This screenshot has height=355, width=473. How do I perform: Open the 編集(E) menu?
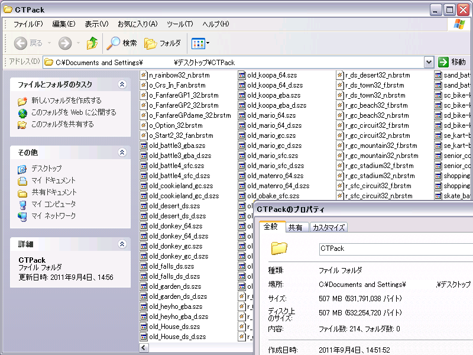coord(64,24)
